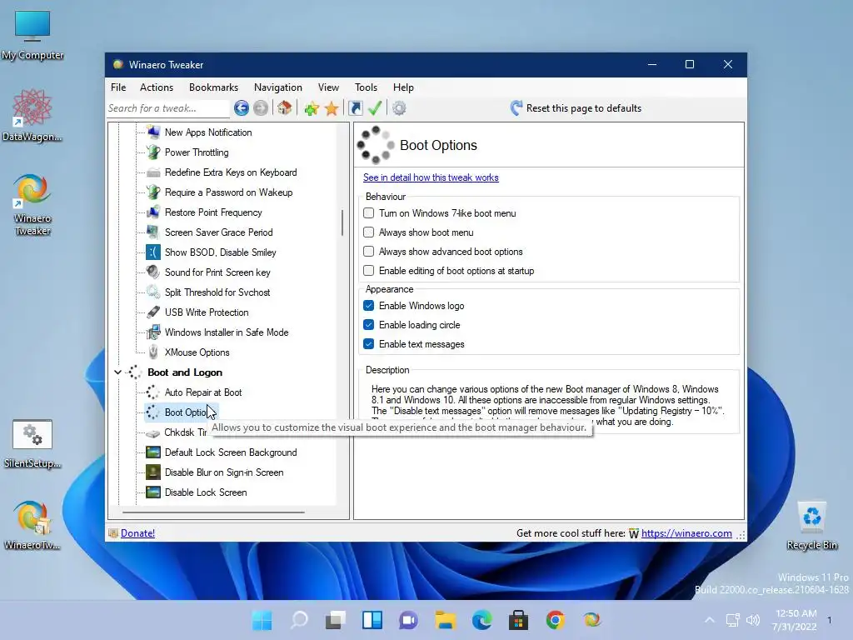
Task: Click the Disable Lock Screen icon
Action: tap(153, 492)
